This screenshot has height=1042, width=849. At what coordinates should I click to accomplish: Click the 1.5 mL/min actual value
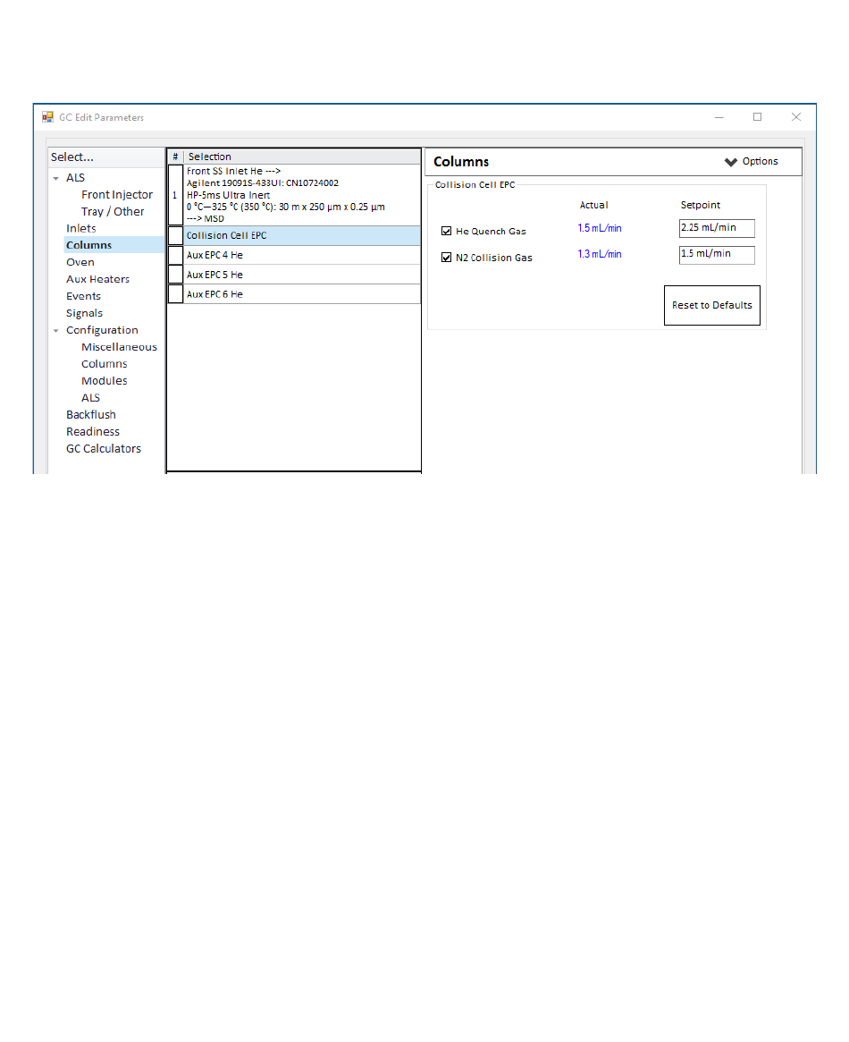tap(600, 228)
